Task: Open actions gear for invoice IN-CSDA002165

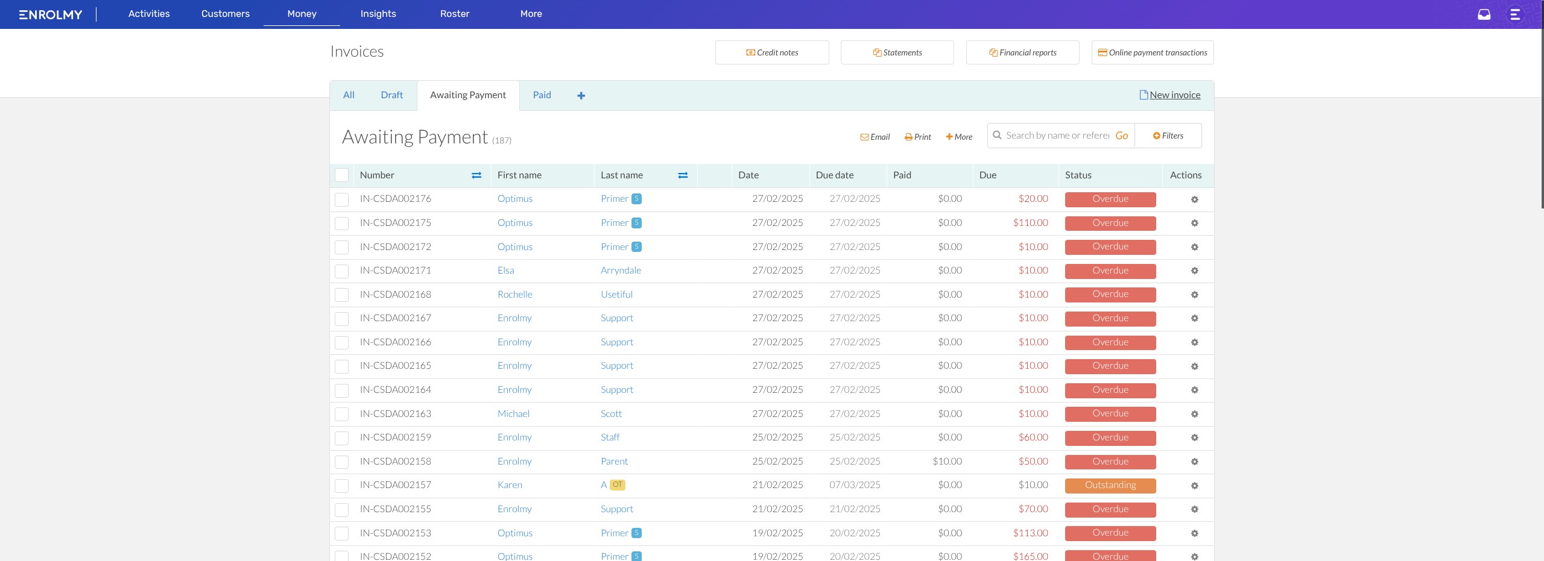Action: point(1194,366)
